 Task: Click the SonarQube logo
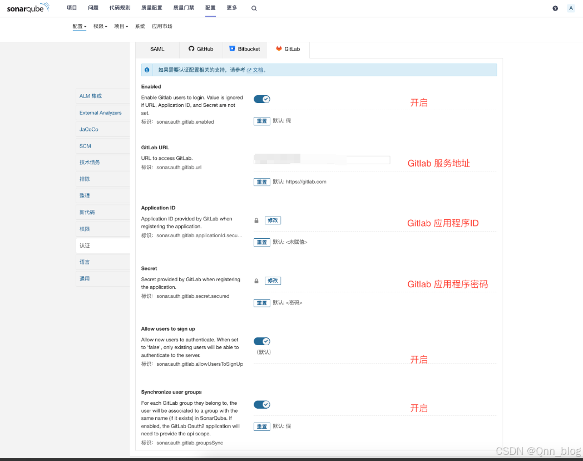coord(27,8)
